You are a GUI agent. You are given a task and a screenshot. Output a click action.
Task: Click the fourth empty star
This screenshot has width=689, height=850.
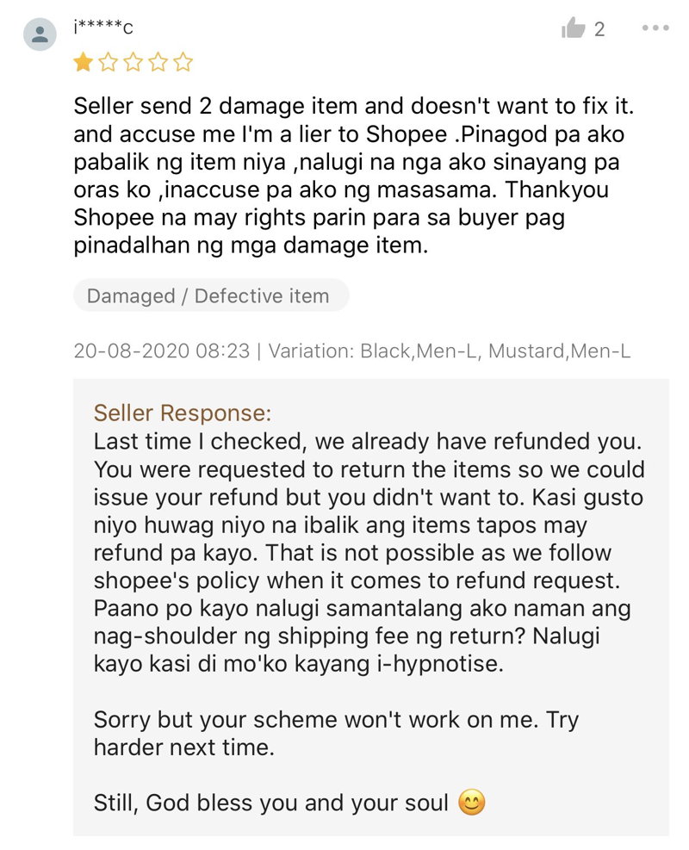tap(158, 62)
